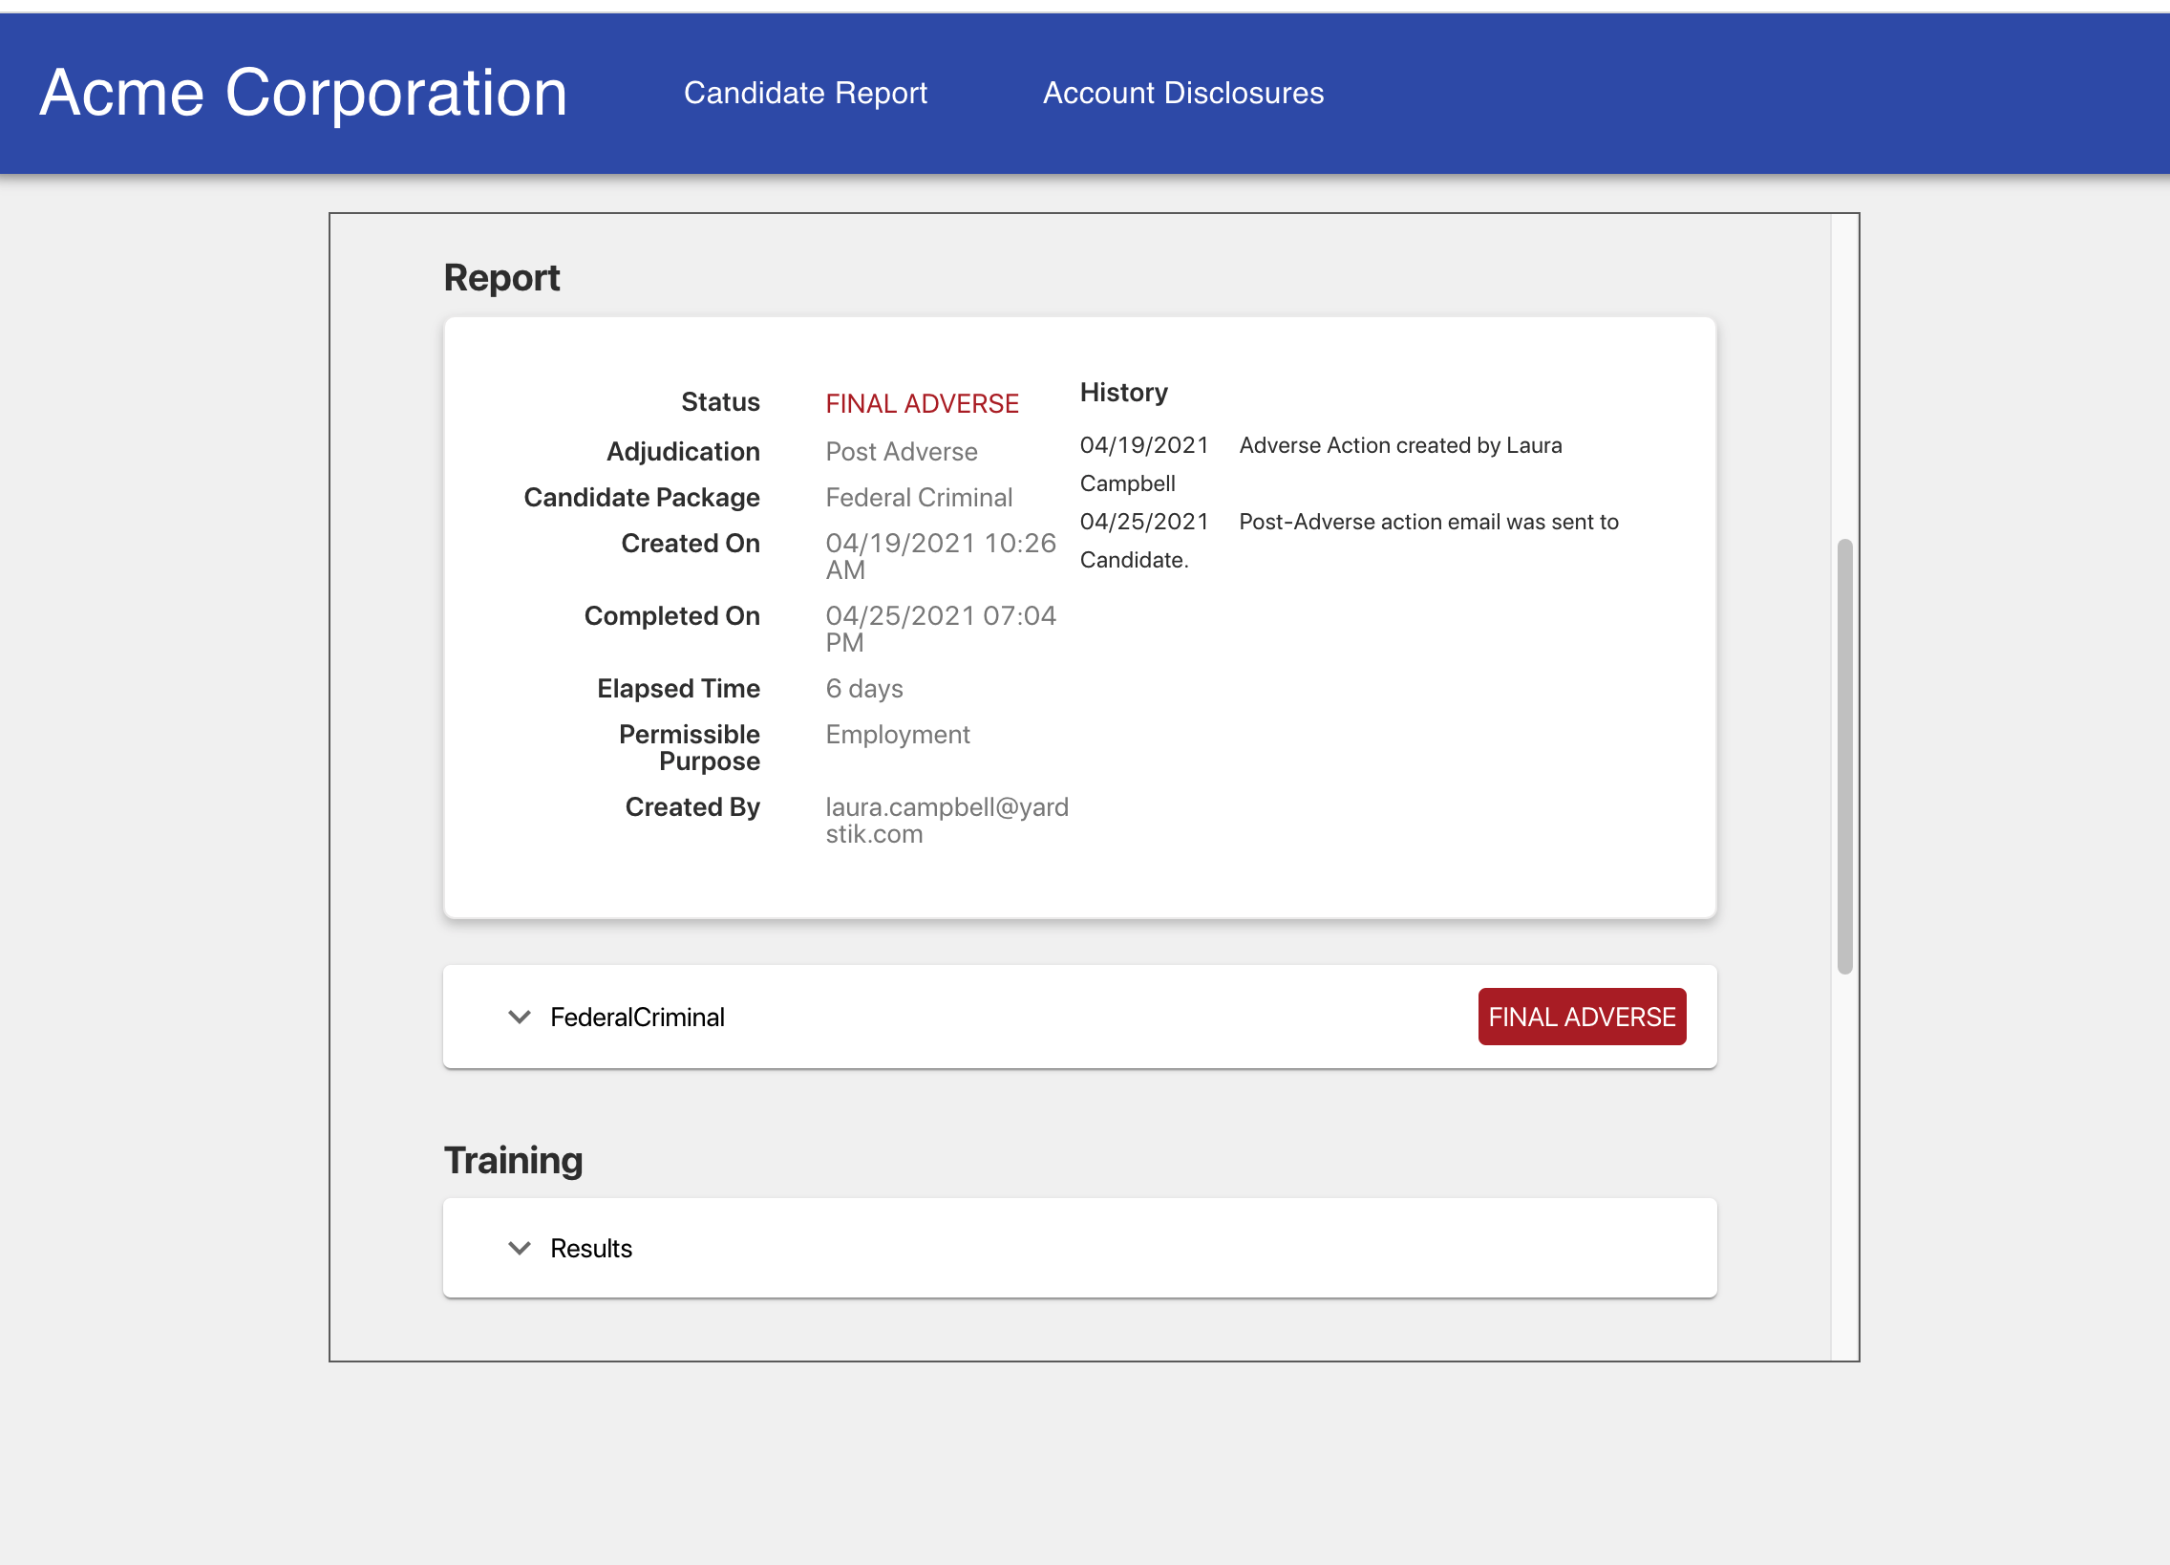Expand the Results chevron arrow

[x=519, y=1248]
